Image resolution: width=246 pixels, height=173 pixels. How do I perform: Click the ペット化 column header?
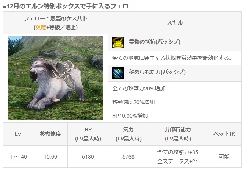coord(224,134)
